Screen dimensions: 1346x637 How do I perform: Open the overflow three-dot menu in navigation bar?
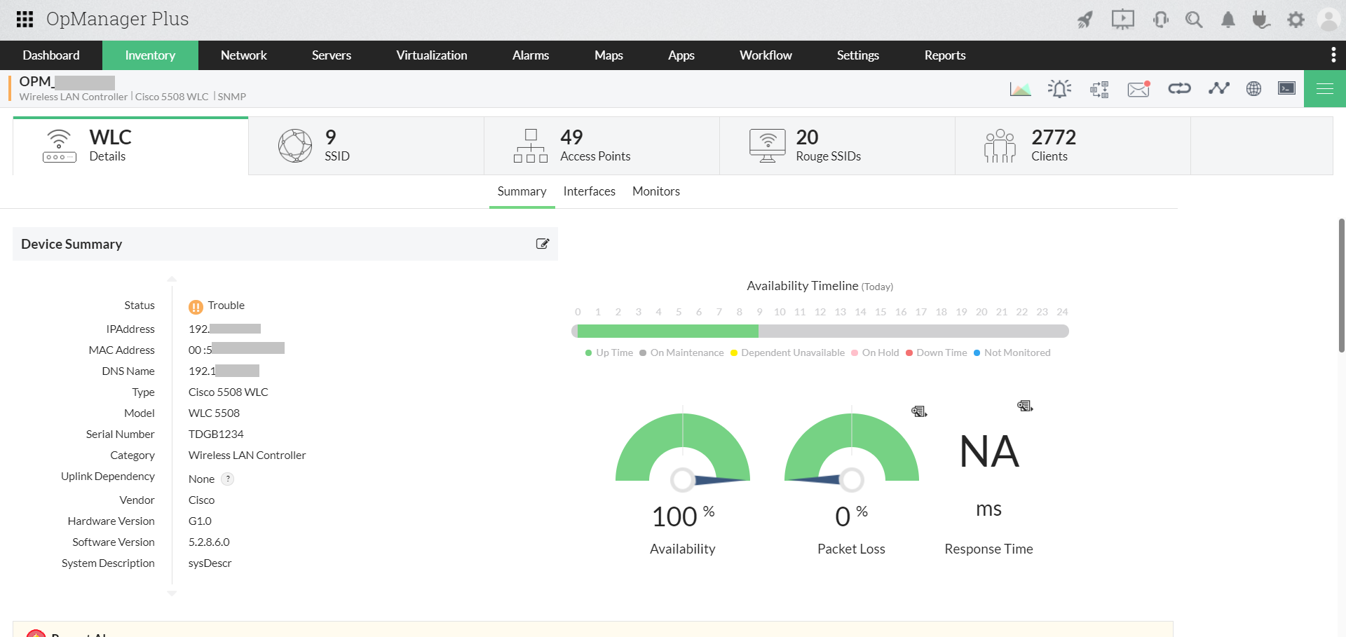click(1335, 55)
